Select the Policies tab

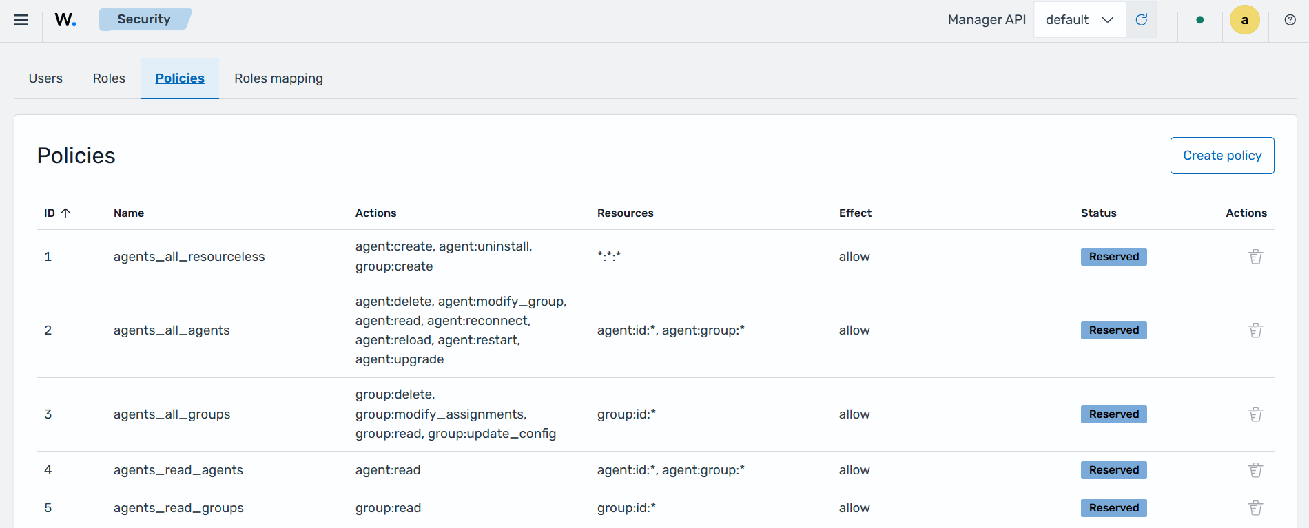(x=180, y=78)
